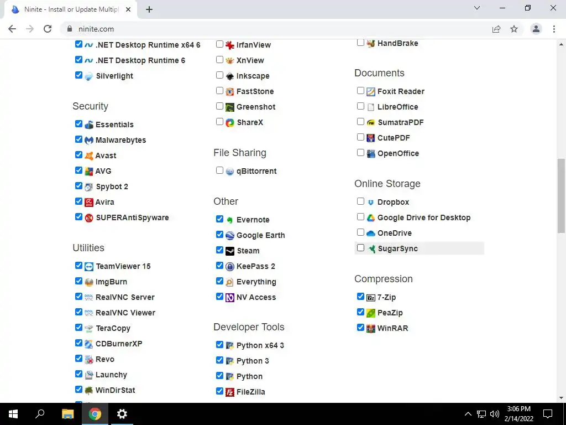Open the tab search dropdown arrow
The image size is (566, 425).
click(x=477, y=8)
